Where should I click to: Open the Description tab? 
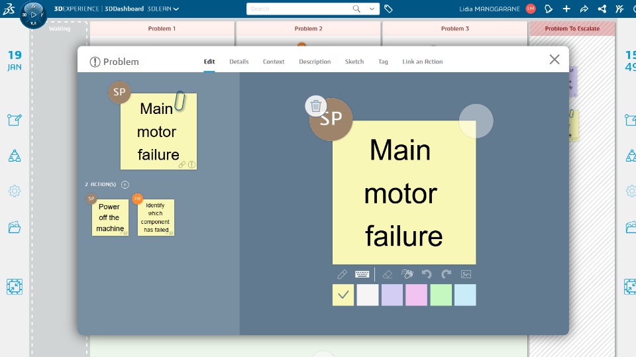[315, 62]
